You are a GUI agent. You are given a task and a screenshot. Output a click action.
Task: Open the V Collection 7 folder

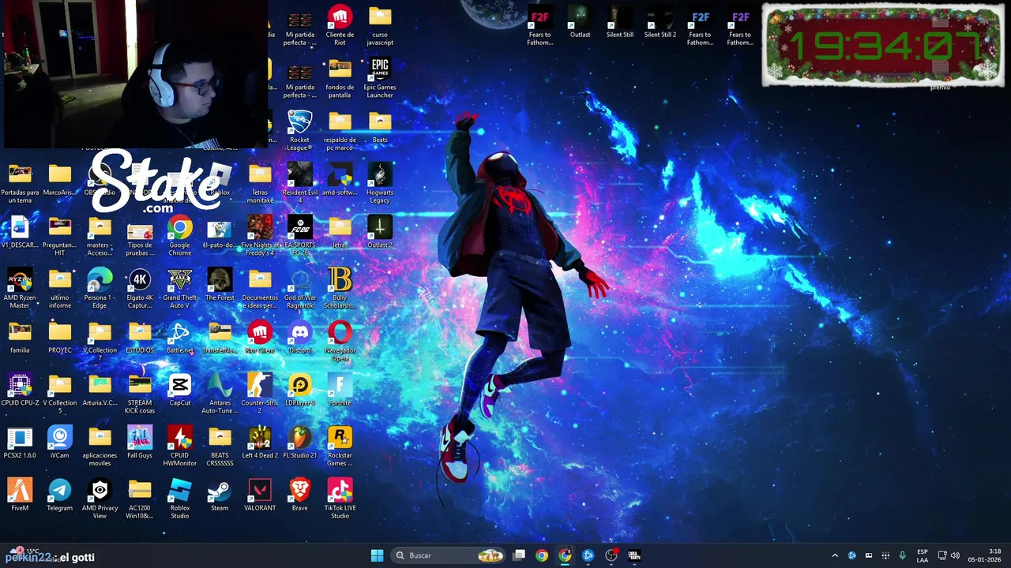pyautogui.click(x=100, y=332)
